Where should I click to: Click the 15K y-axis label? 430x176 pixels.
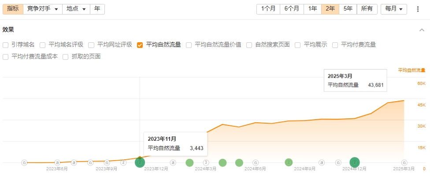[421, 148]
